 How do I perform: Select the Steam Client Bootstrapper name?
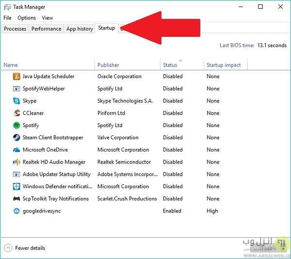coord(53,138)
